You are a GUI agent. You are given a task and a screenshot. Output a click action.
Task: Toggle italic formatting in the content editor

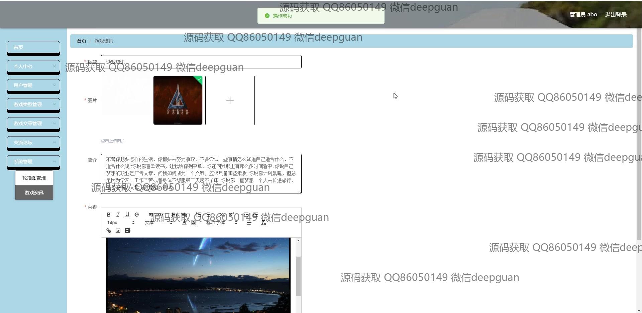(x=118, y=215)
